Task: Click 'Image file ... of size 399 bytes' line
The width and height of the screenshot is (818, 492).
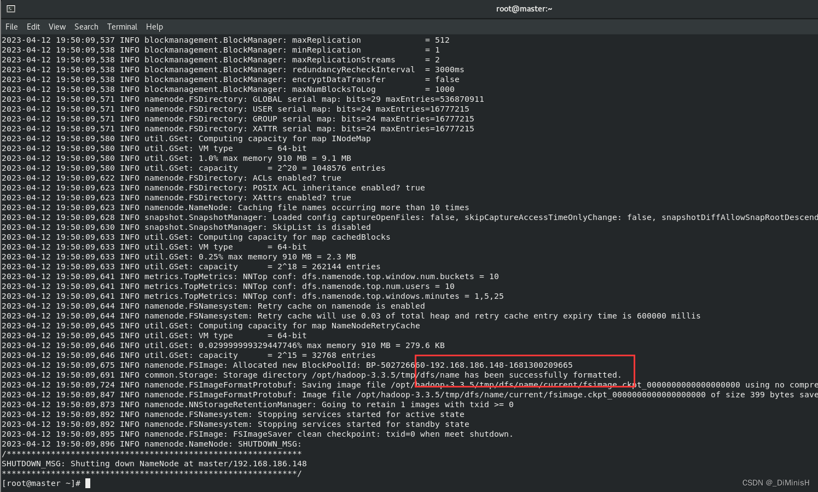Action: [410, 395]
